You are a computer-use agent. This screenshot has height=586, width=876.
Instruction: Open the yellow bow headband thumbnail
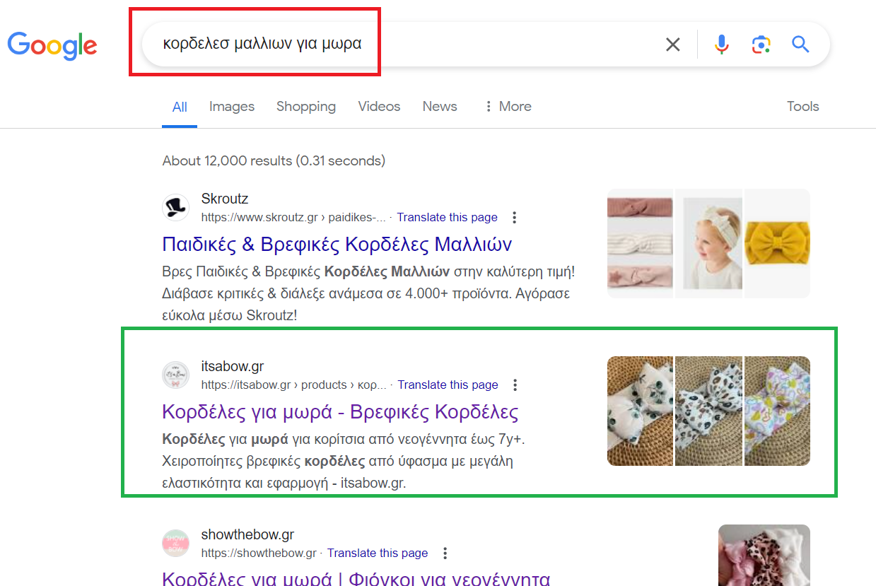[777, 243]
